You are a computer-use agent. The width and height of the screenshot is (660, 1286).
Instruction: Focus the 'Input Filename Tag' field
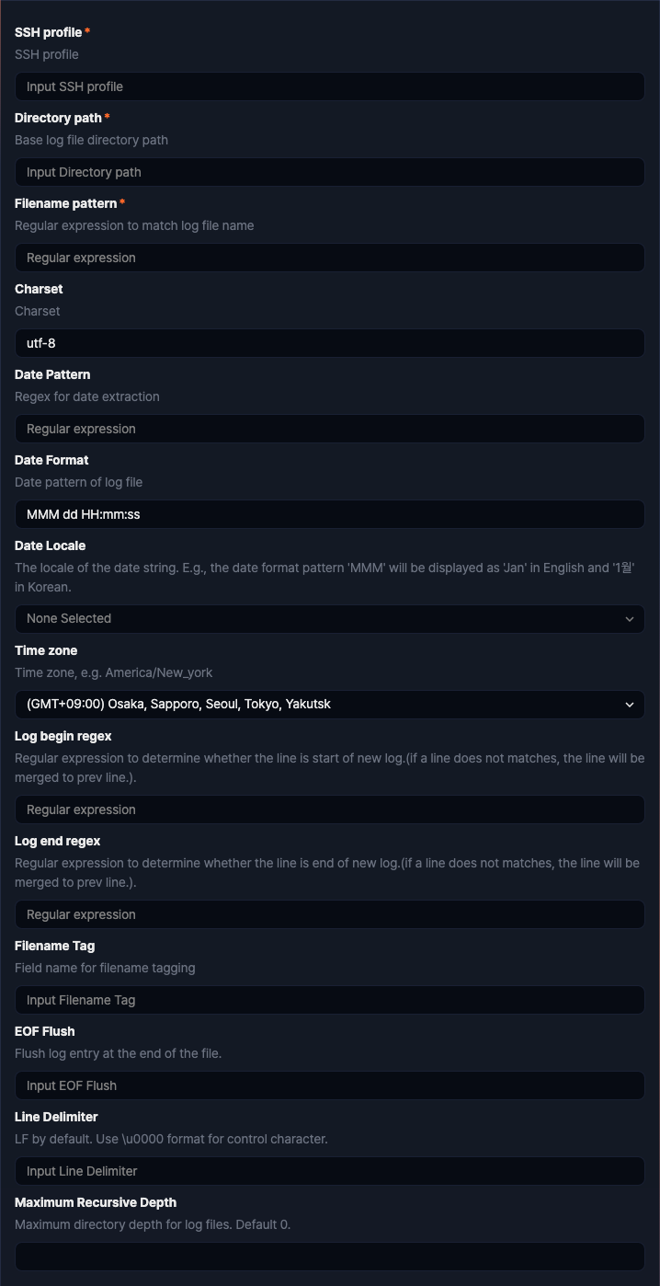pyautogui.click(x=329, y=1000)
